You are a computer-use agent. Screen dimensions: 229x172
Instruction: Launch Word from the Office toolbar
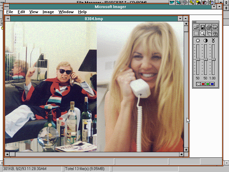tap(172, 2)
